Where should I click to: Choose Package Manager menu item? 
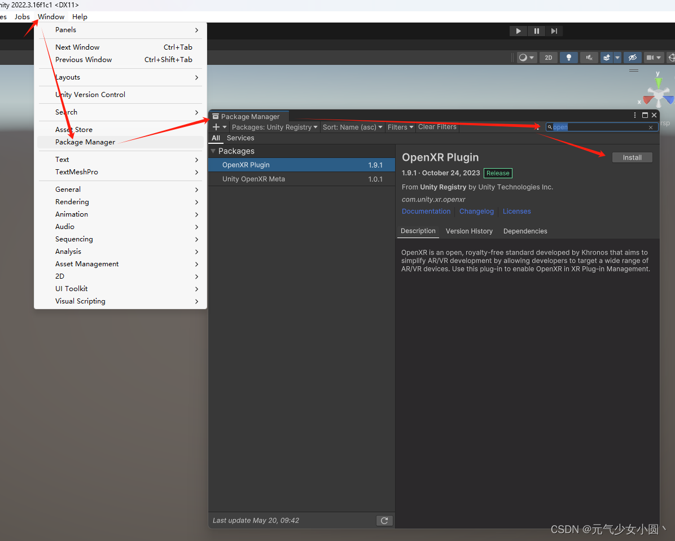[x=121, y=142]
